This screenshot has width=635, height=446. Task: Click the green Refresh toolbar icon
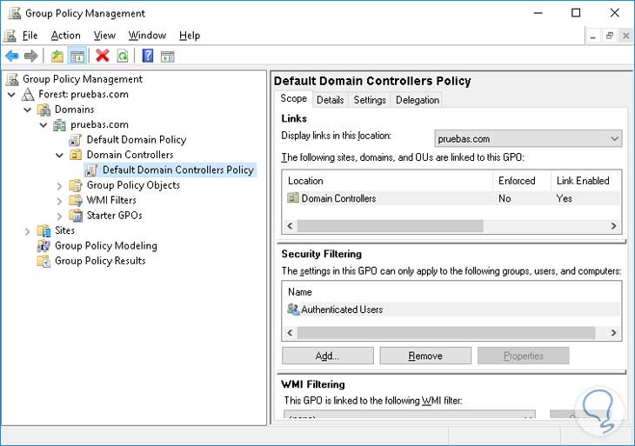pos(123,56)
